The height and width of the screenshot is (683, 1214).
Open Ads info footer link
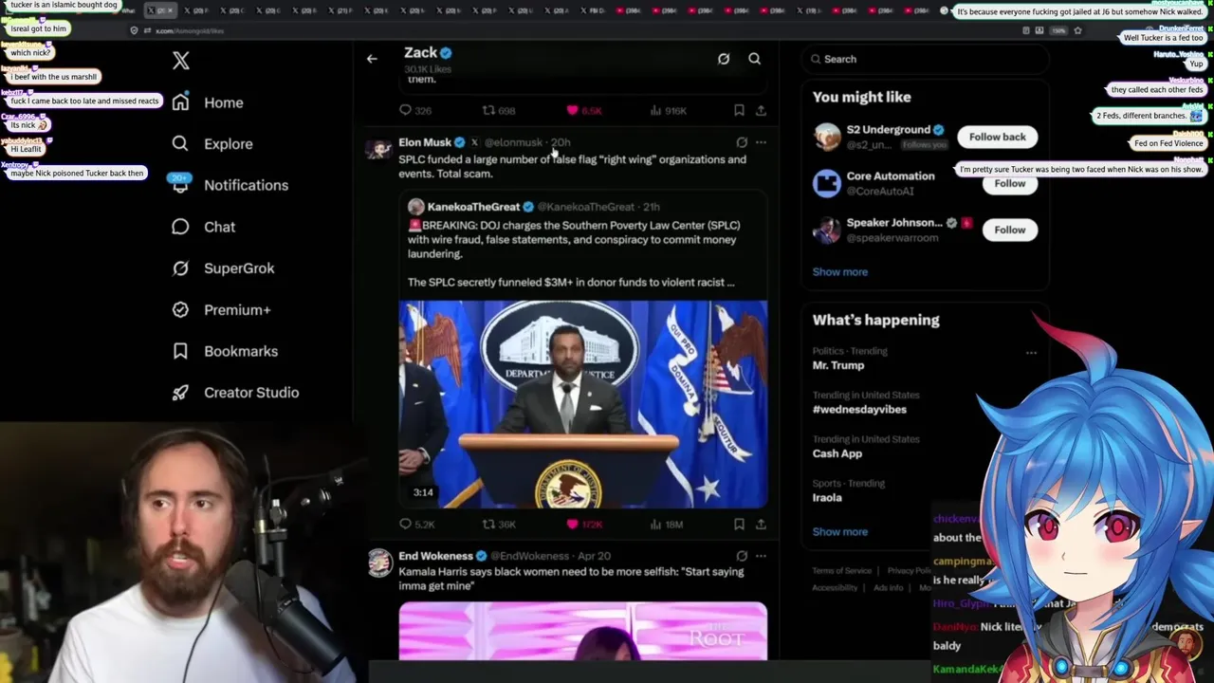click(888, 588)
